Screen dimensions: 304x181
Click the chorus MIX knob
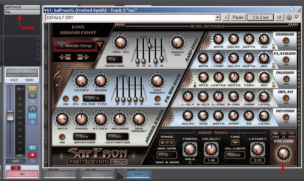(264, 39)
